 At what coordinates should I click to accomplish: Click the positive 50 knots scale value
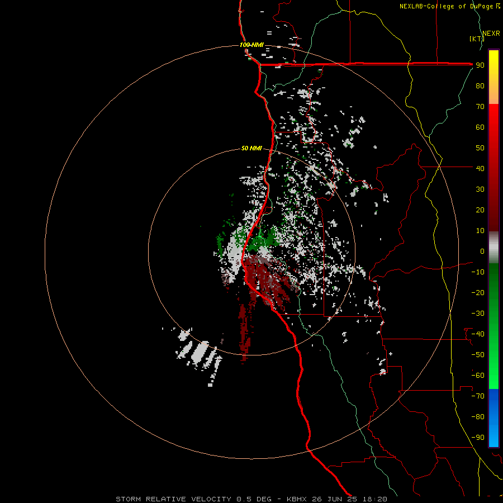[480, 148]
